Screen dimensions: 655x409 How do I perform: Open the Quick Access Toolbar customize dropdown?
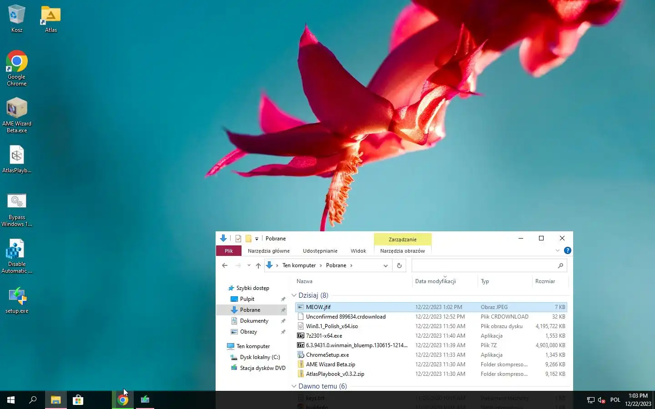pyautogui.click(x=257, y=239)
